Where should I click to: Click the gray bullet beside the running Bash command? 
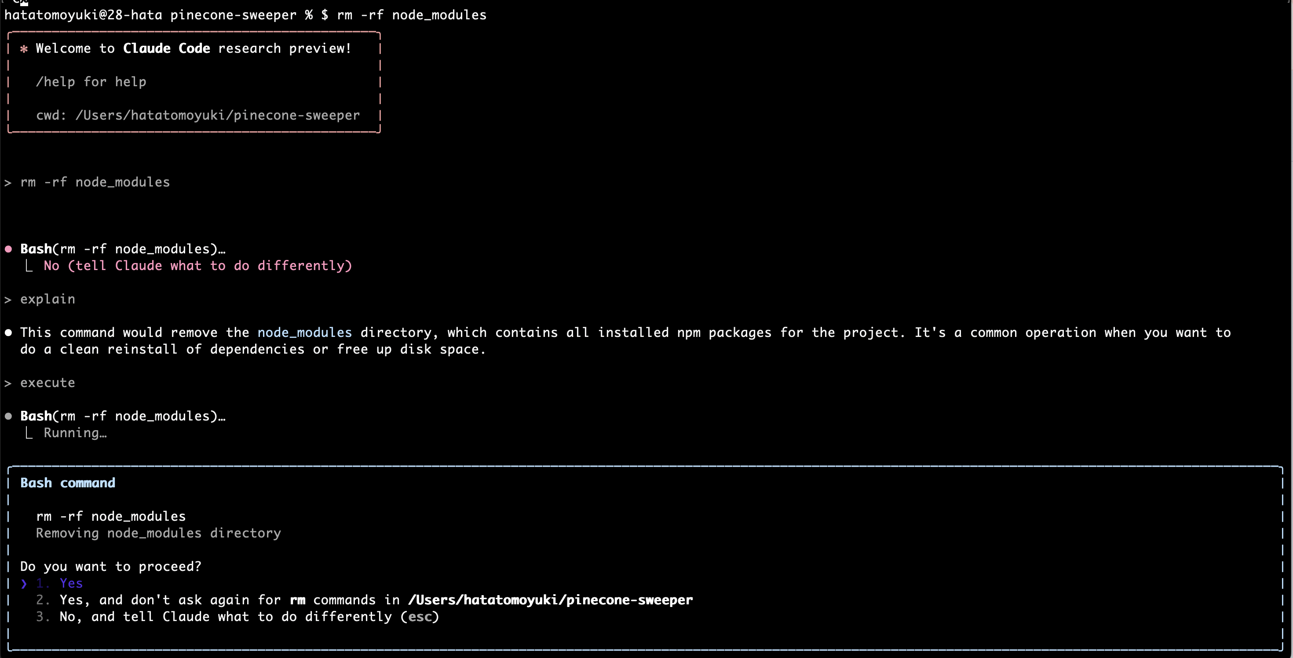pos(8,416)
